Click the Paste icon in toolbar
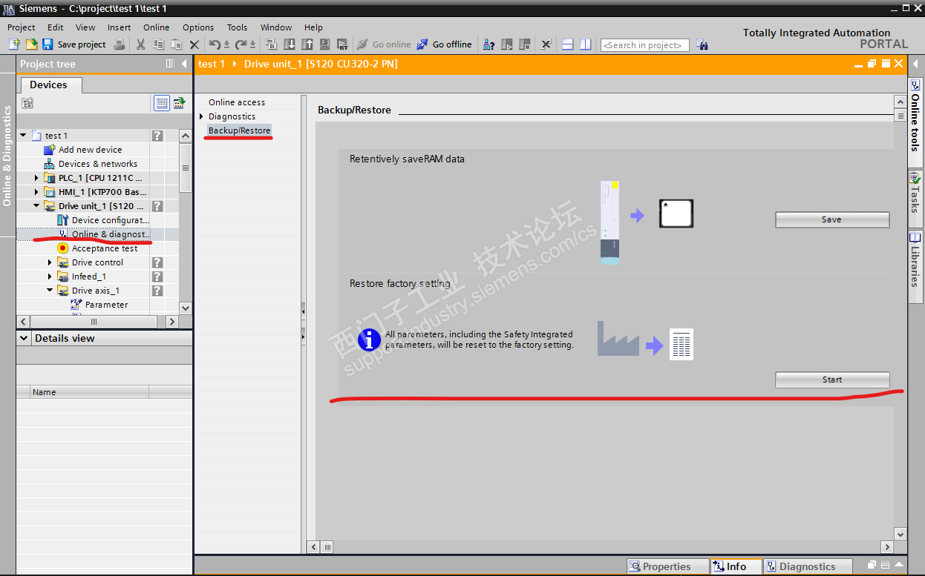925x576 pixels. click(x=176, y=44)
